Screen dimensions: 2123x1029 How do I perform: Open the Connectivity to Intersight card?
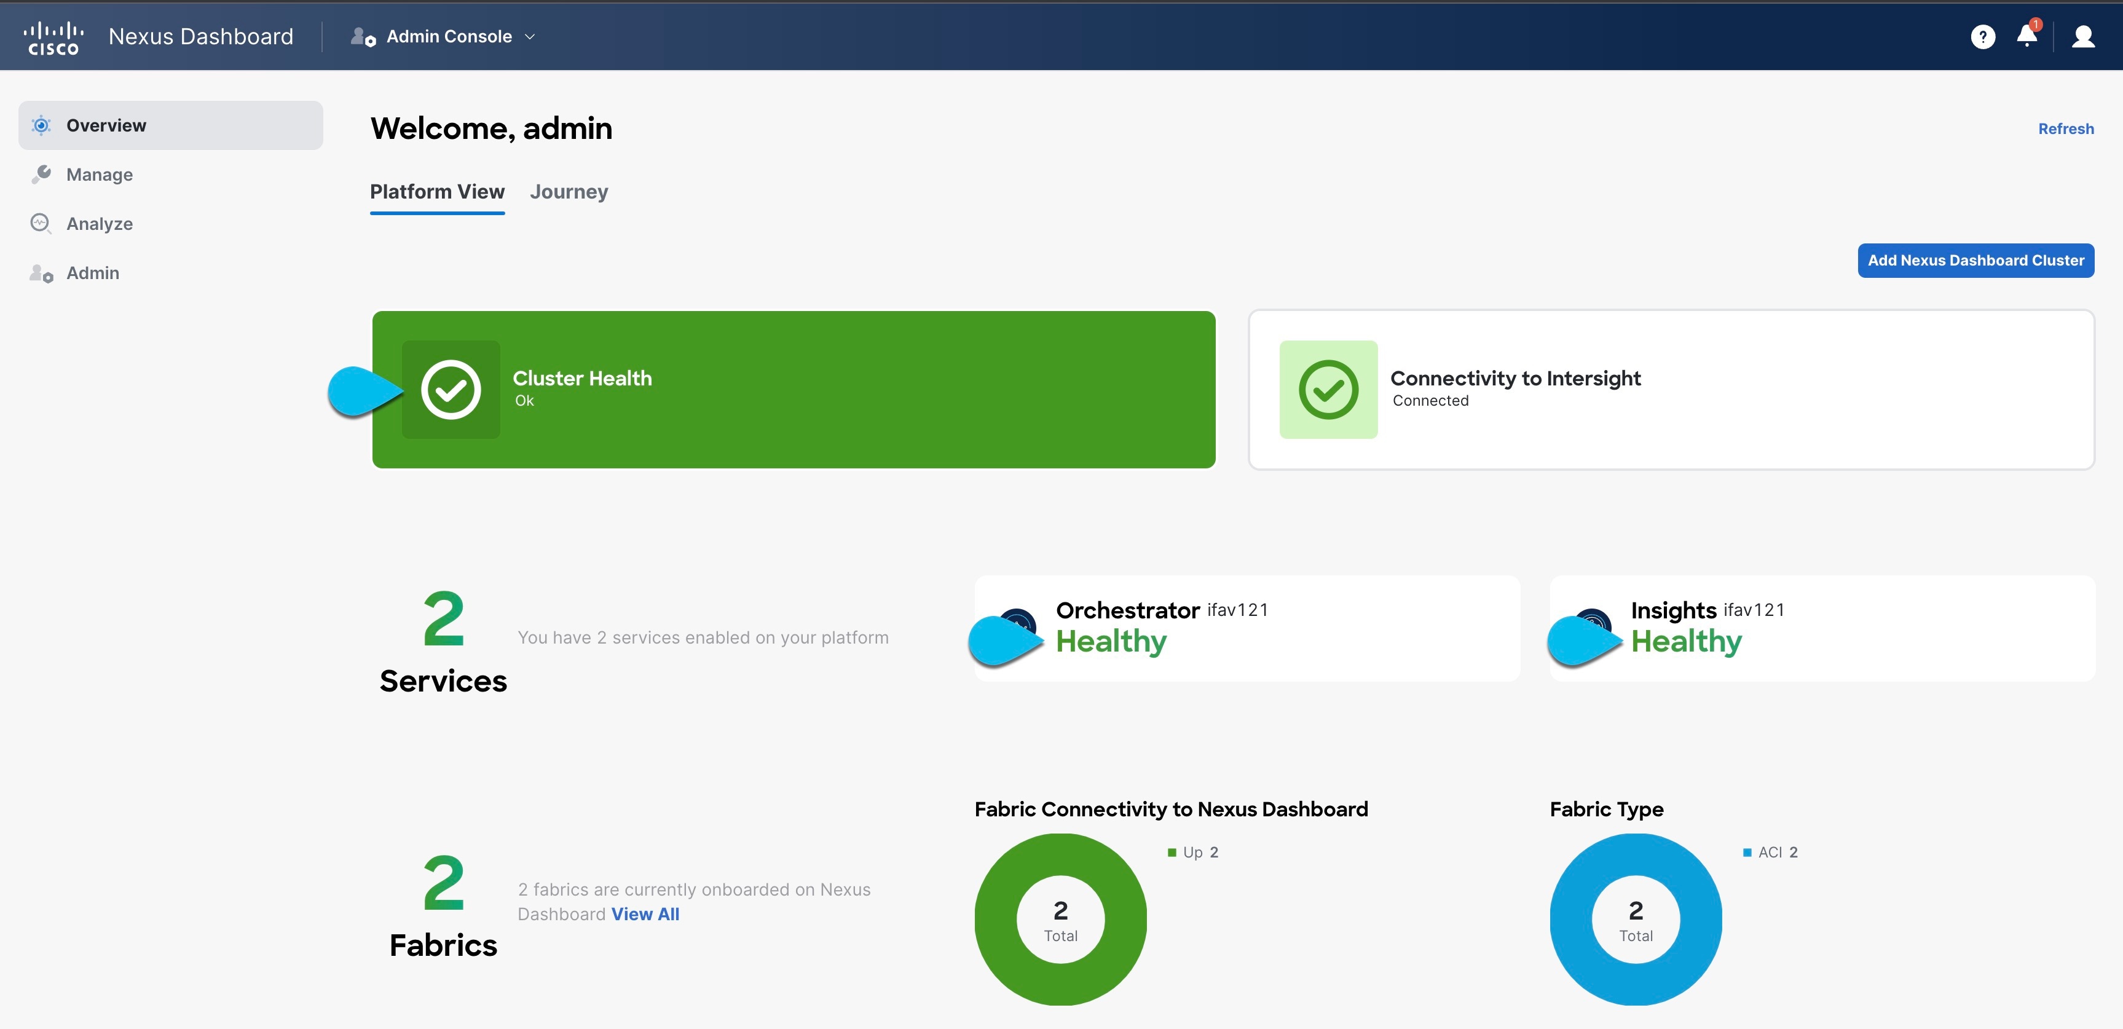1671,389
